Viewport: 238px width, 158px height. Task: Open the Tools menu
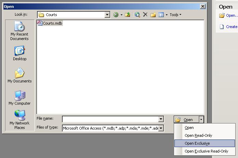(x=175, y=15)
